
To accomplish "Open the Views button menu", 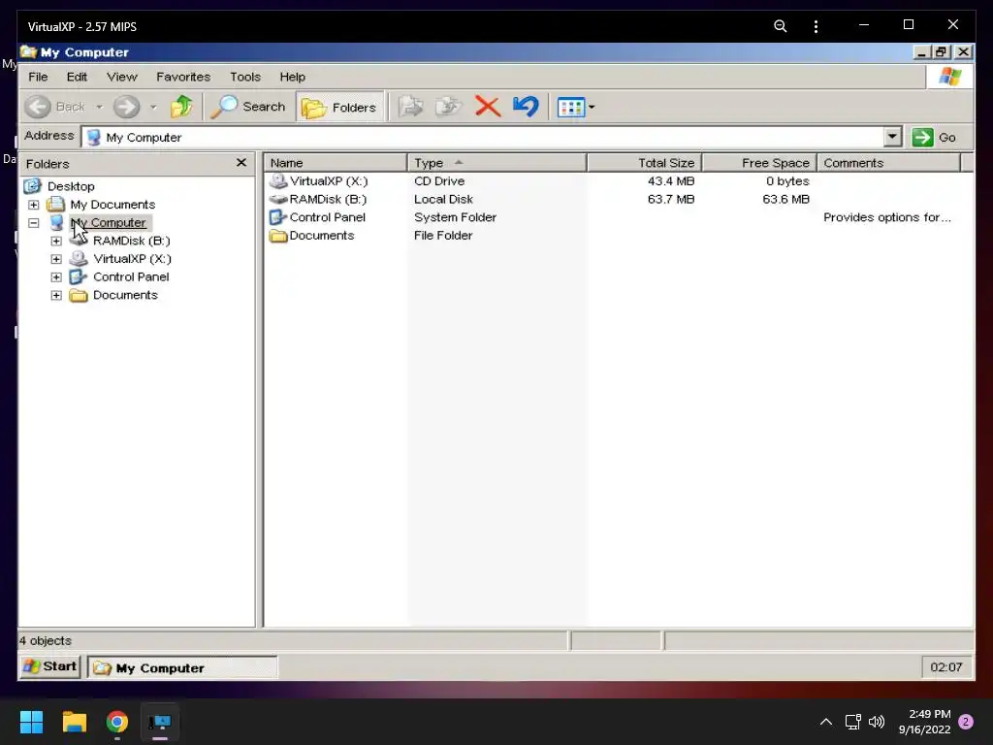I will pyautogui.click(x=575, y=107).
